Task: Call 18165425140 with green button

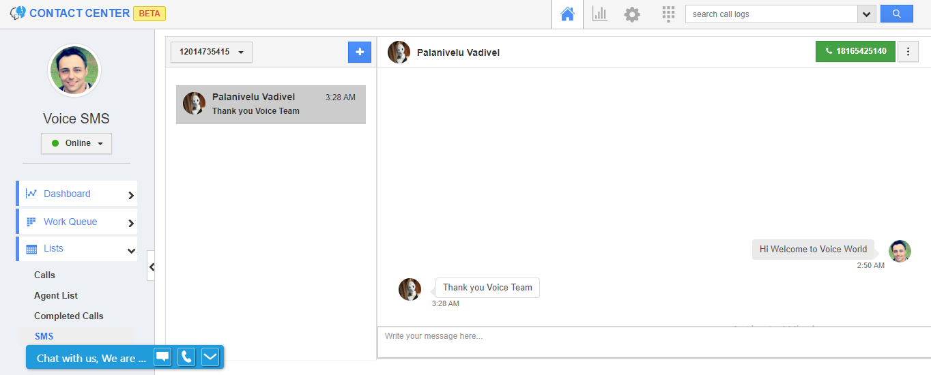Action: tap(855, 51)
